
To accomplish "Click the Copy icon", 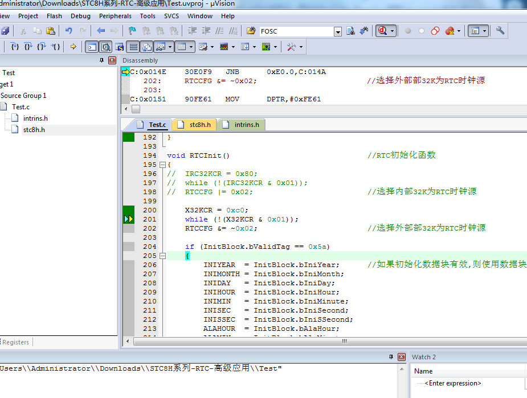I will pos(37,31).
